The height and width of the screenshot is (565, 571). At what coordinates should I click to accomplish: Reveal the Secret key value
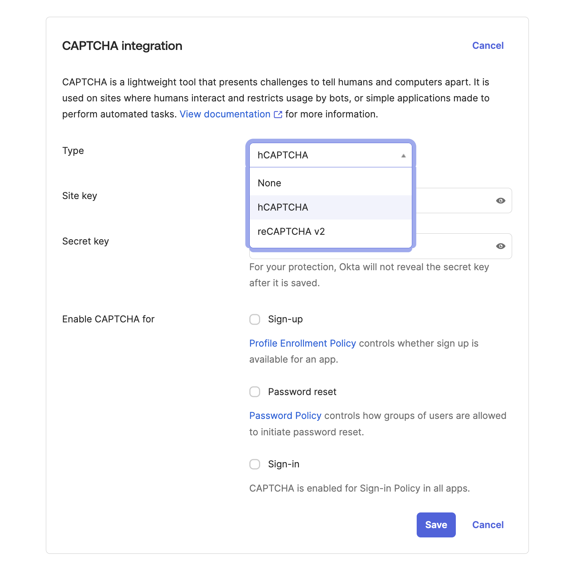[x=501, y=246]
